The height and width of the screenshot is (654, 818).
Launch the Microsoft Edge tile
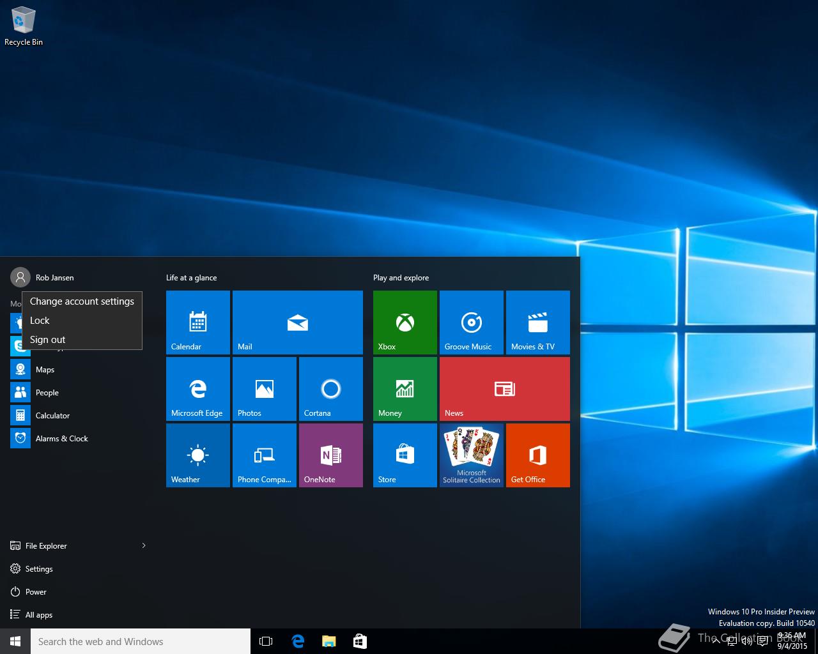(198, 389)
